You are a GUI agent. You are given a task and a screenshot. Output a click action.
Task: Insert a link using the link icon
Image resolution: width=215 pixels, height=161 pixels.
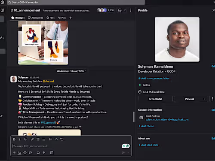[x=32, y=139]
